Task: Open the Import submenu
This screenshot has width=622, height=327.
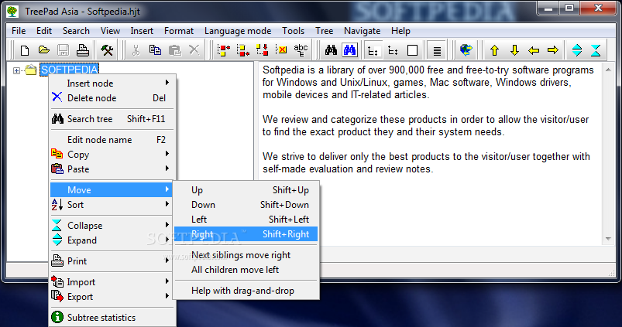Action: click(112, 282)
